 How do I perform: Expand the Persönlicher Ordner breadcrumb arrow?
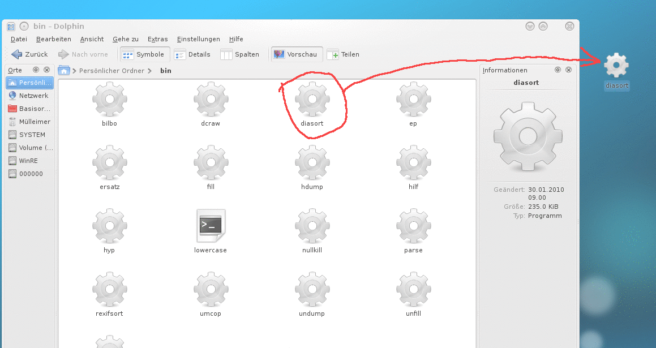point(149,71)
